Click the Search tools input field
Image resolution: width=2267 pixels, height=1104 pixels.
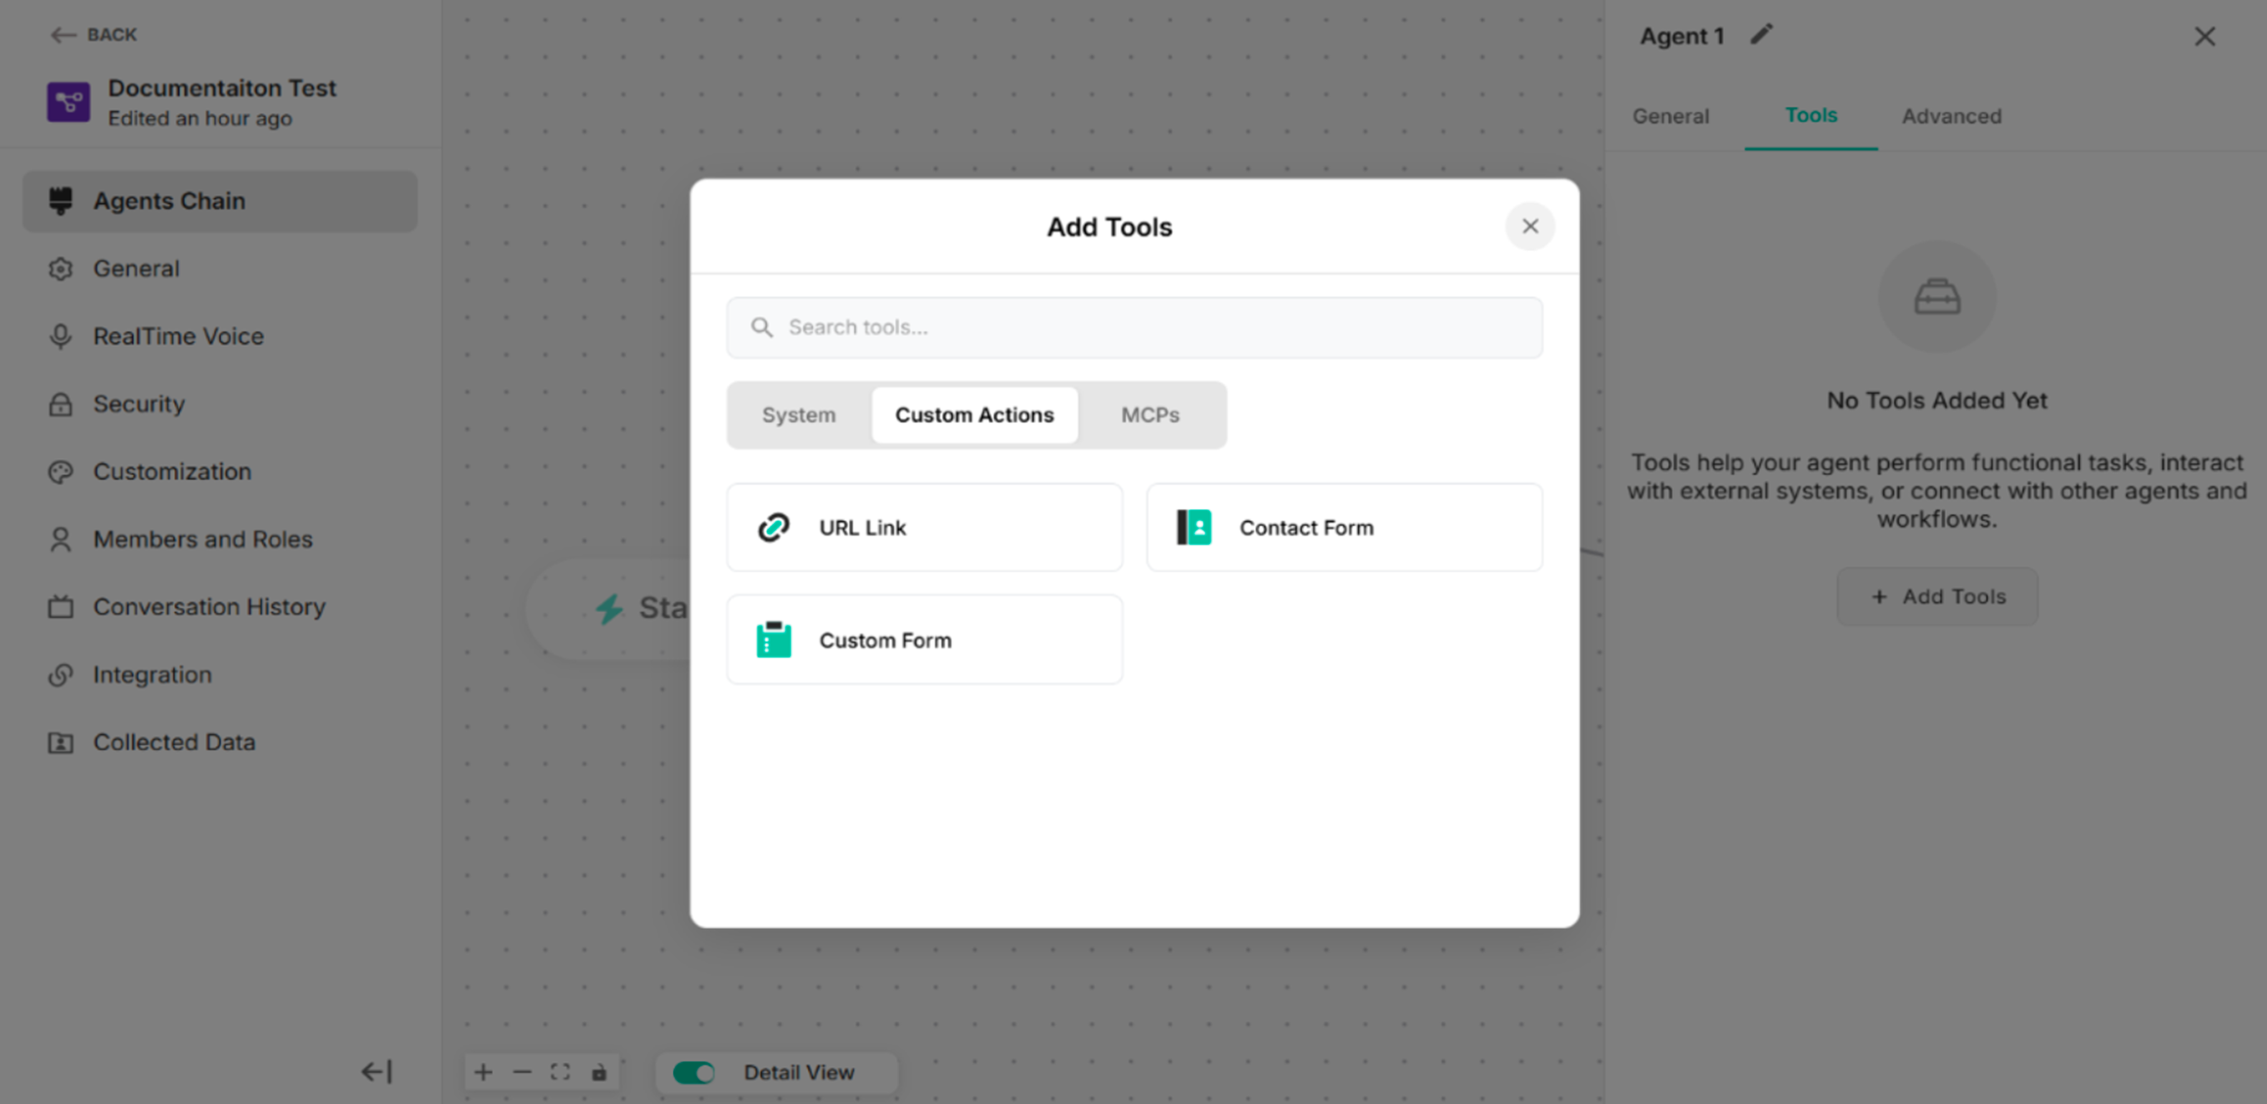1133,327
